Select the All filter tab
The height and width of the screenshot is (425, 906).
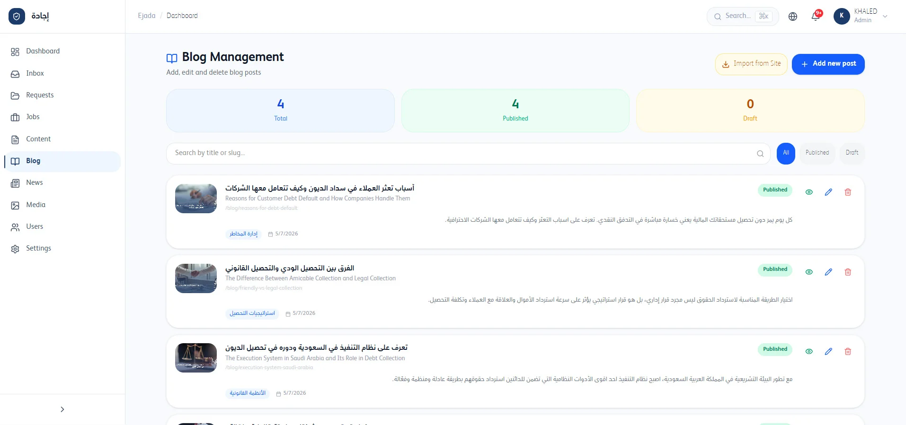[x=786, y=153]
